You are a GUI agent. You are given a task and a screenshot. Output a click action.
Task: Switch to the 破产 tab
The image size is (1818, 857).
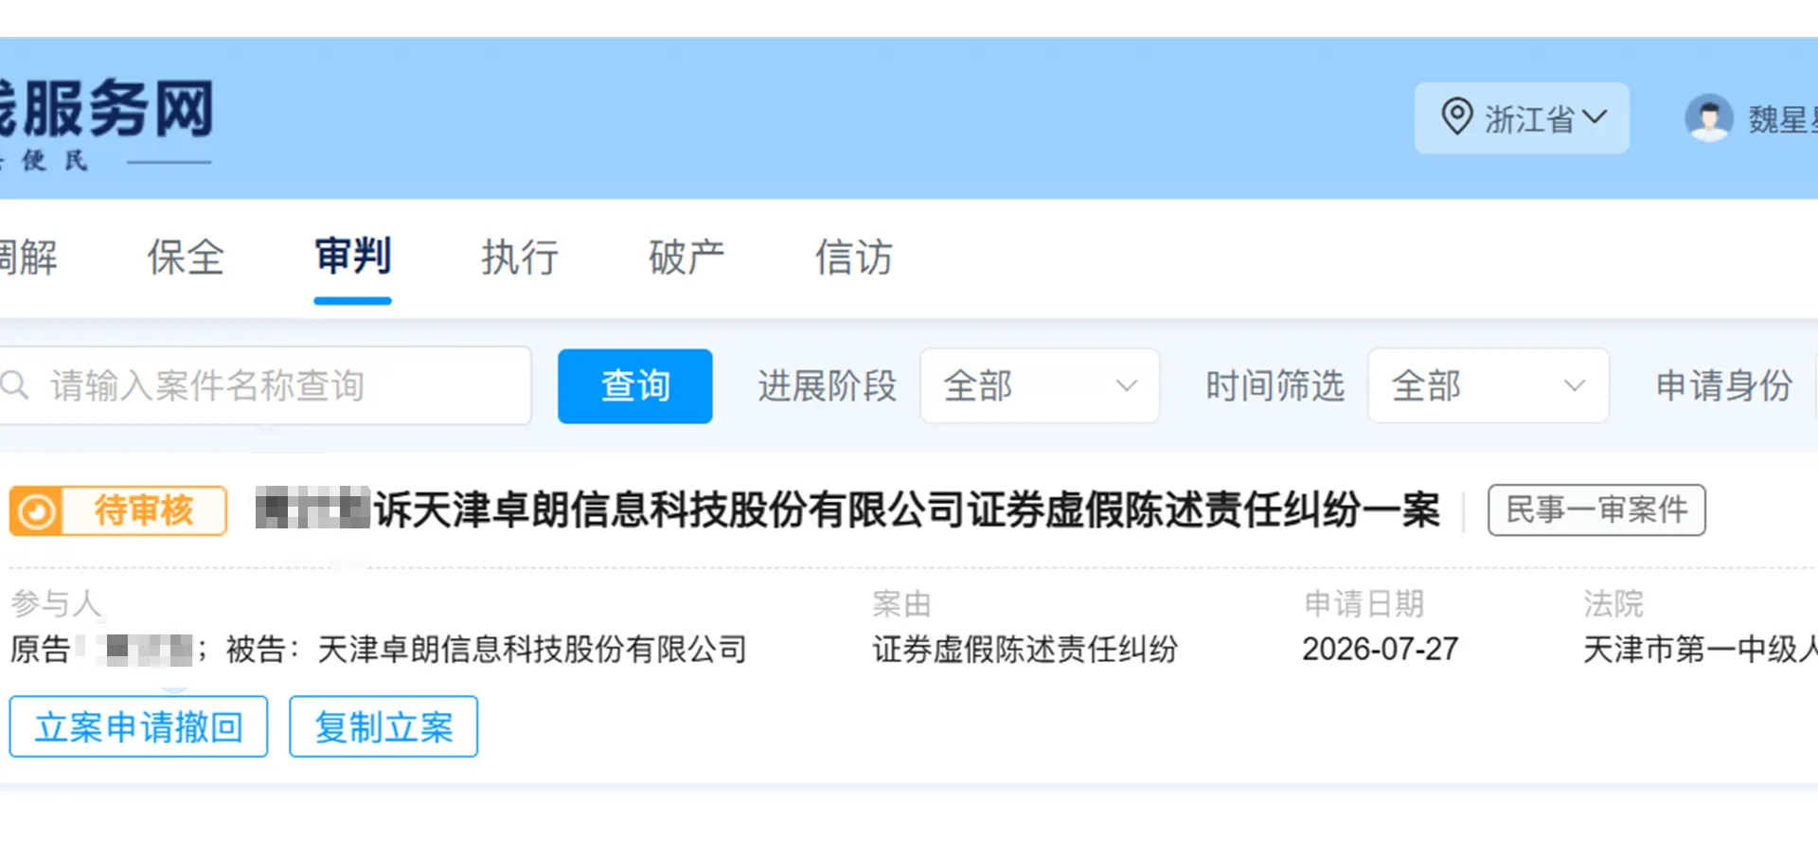tap(686, 257)
